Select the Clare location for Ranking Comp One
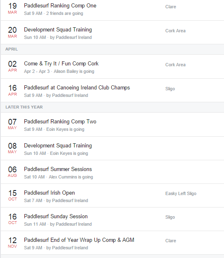This screenshot has width=224, height=258. [171, 7]
